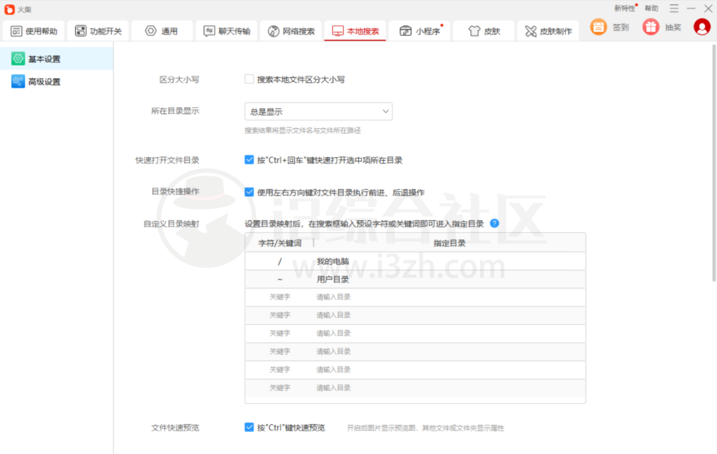Switch to the 聊天传输 tab
Image resolution: width=717 pixels, height=454 pixels.
pyautogui.click(x=227, y=31)
